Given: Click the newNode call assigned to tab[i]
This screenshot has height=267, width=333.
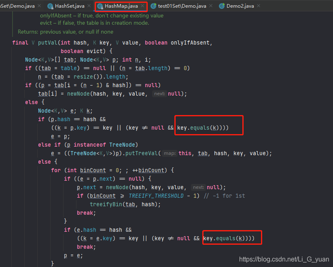Looking at the screenshot, I should pos(78,94).
